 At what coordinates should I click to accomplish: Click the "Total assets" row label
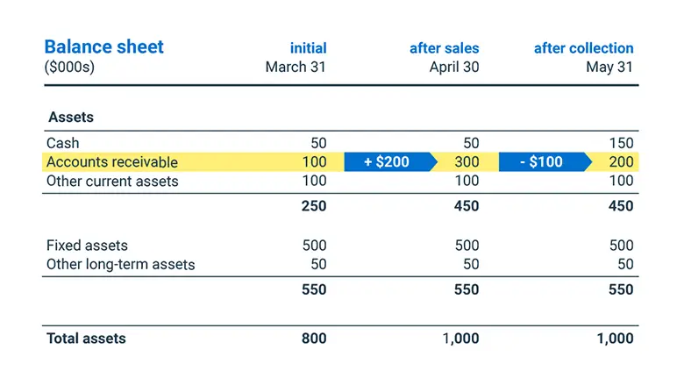(x=86, y=339)
